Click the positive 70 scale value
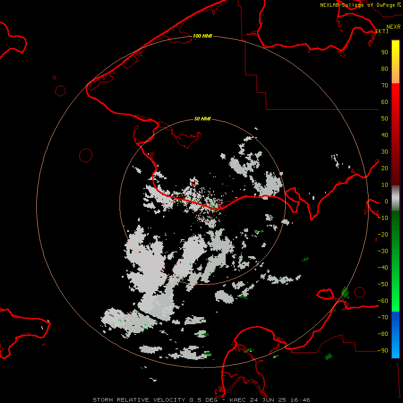This screenshot has height=403, width=403. tap(385, 86)
